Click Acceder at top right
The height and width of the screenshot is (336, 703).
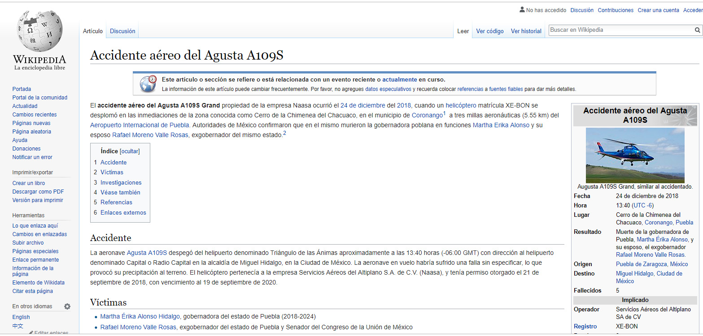coord(693,10)
